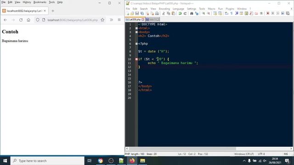This screenshot has width=294, height=165.
Task: Click Windows (CR LF) line-ending selector
Action: (244, 154)
